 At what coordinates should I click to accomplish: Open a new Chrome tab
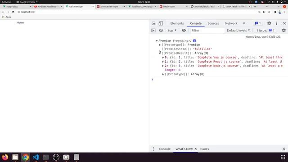coord(255,7)
